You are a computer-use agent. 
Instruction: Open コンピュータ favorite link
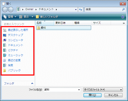pos(15,40)
